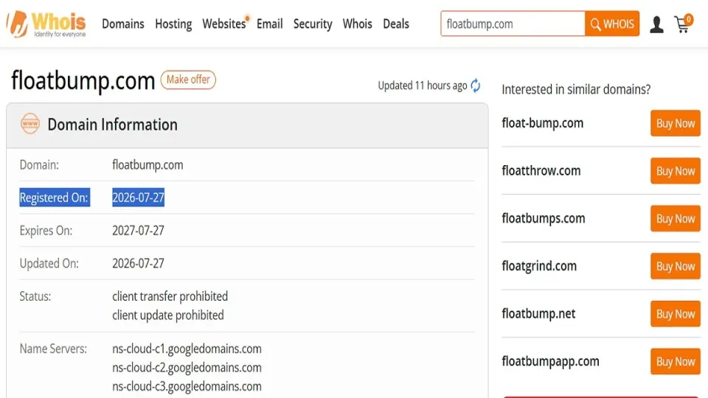
Task: Buy Now for floatbump.net
Action: 675,314
